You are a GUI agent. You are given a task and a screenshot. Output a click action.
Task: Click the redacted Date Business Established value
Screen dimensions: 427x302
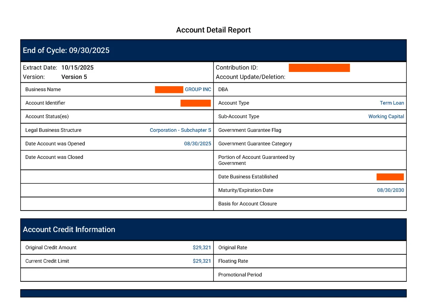(390, 177)
